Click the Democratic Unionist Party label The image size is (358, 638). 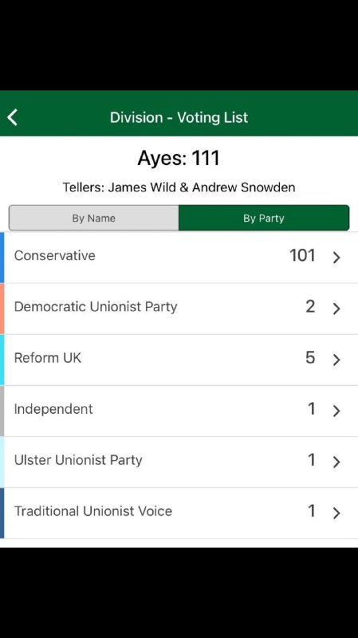click(x=96, y=307)
